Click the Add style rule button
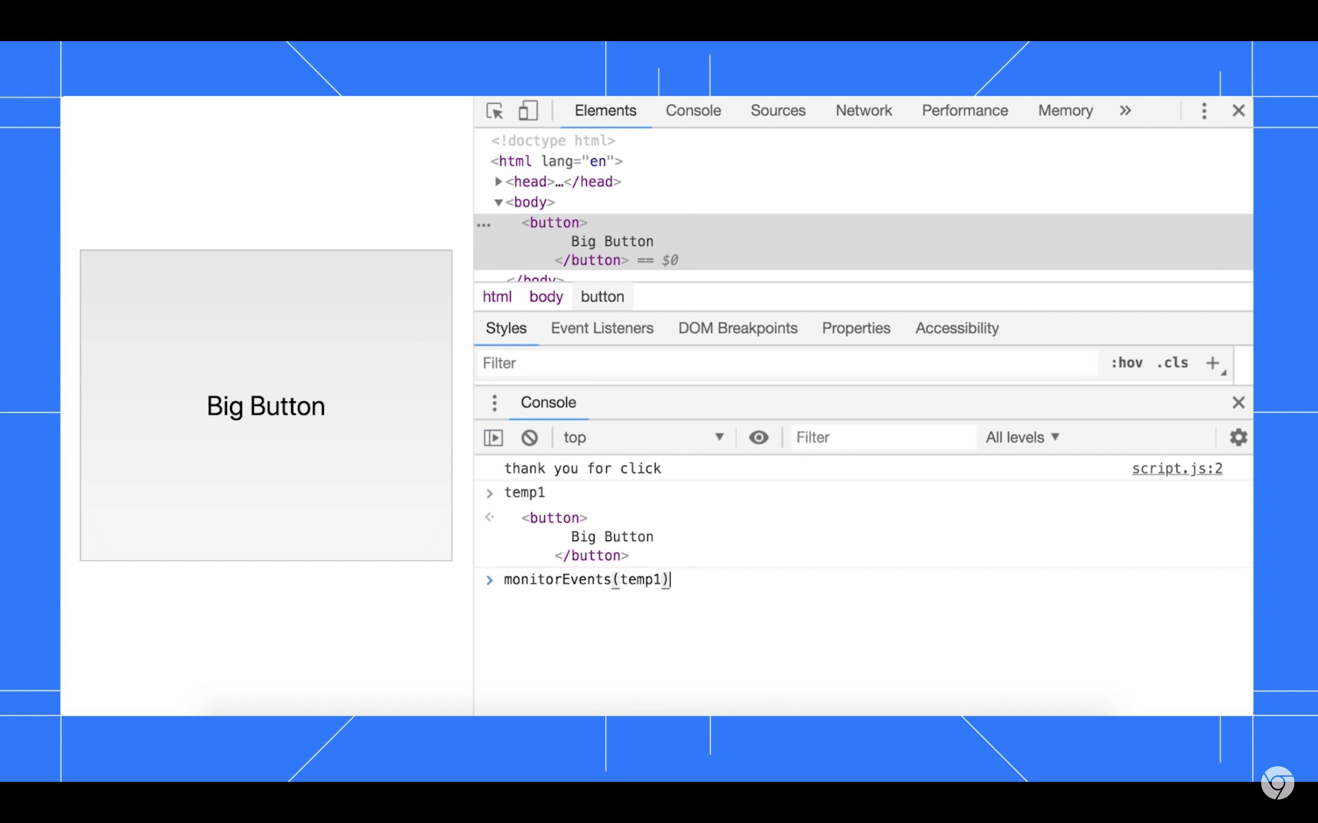This screenshot has width=1318, height=823. (1214, 362)
